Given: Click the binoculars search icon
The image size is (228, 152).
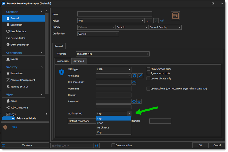Looking at the screenshot, I should [x=97, y=145].
